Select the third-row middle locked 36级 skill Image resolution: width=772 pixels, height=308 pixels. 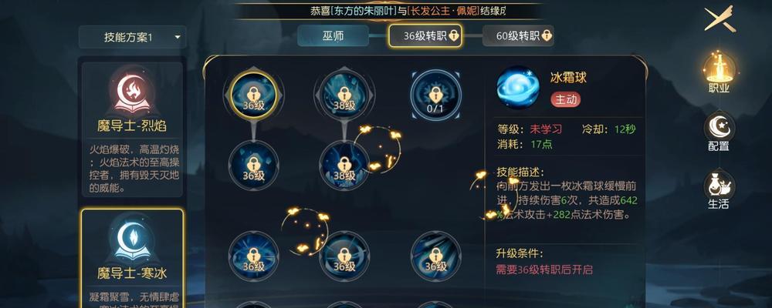tap(344, 256)
